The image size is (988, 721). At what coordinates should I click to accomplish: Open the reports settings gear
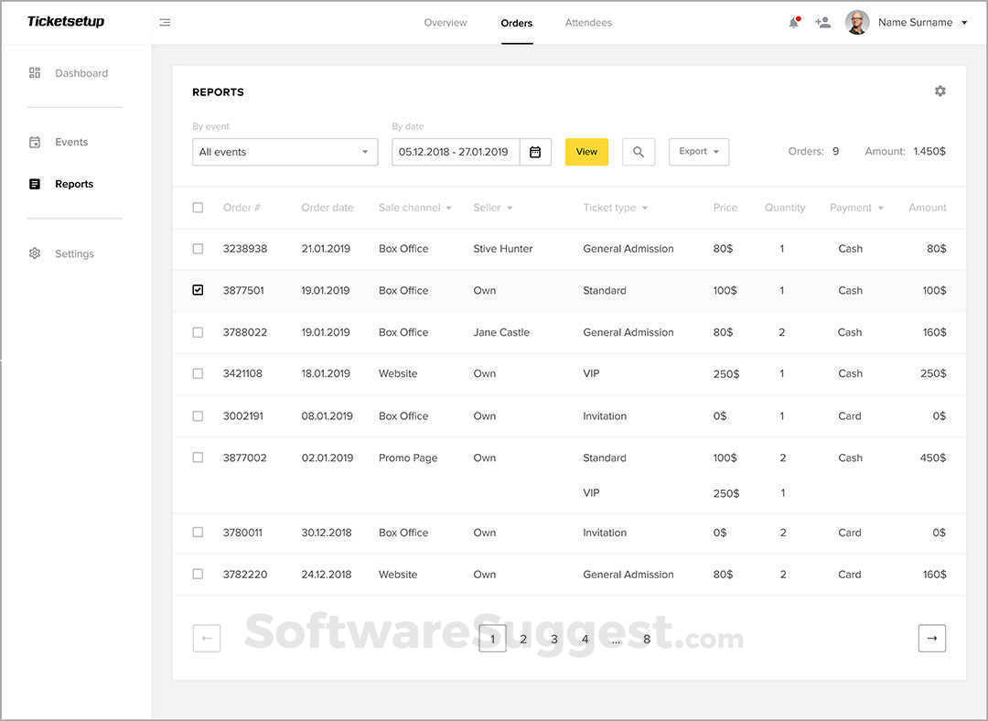click(940, 91)
